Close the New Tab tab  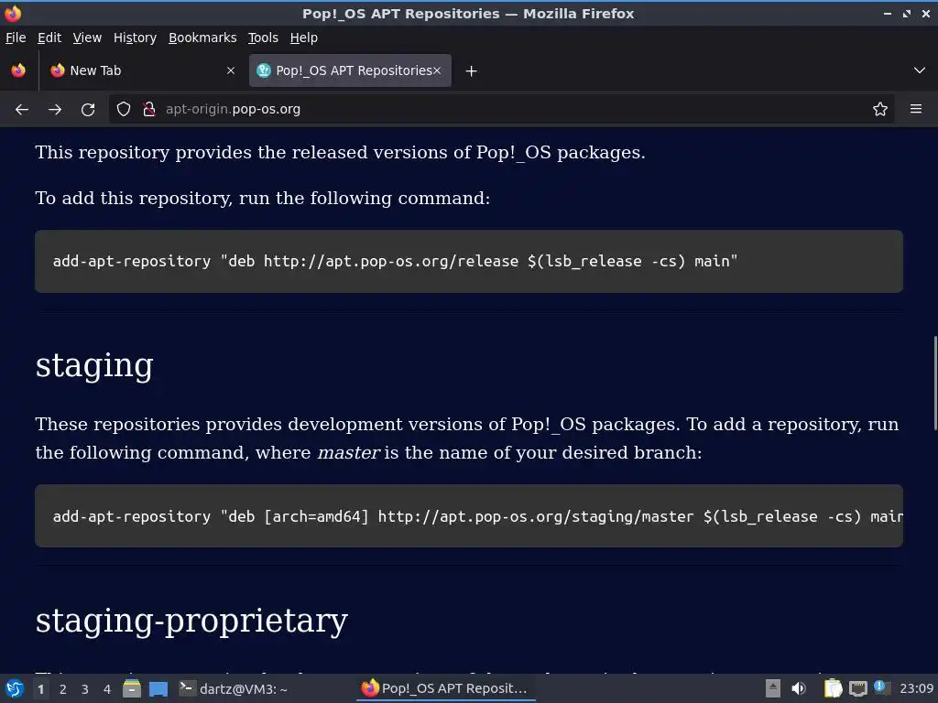point(231,70)
